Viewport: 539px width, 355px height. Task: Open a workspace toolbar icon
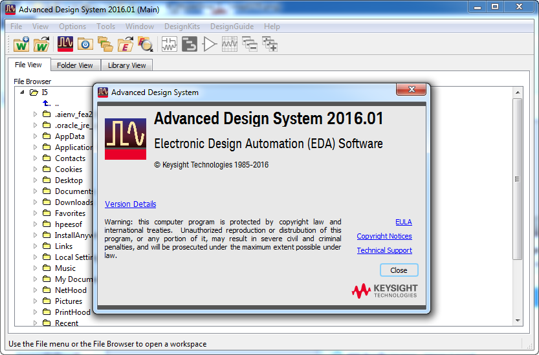(41, 44)
